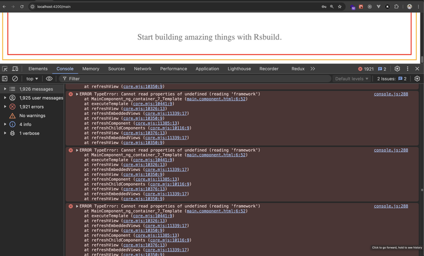Open the Extensions puzzle piece menu
This screenshot has width=424, height=256.
(396, 7)
